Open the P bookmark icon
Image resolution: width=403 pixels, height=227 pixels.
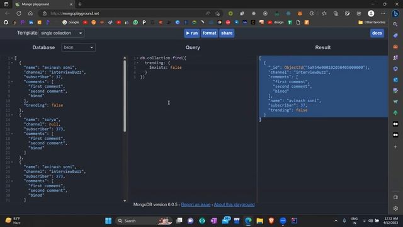pos(144,23)
